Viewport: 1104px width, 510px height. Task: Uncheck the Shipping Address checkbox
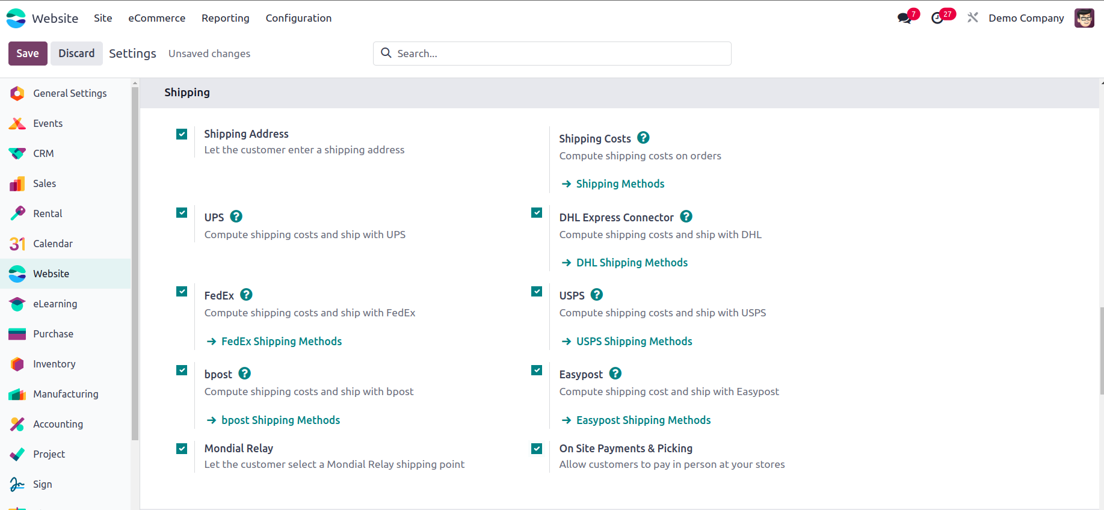click(182, 134)
